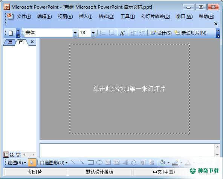Image resolution: width=223 pixels, height=179 pixels.
Task: Open line color dropdown arrow
Action: click(181, 162)
